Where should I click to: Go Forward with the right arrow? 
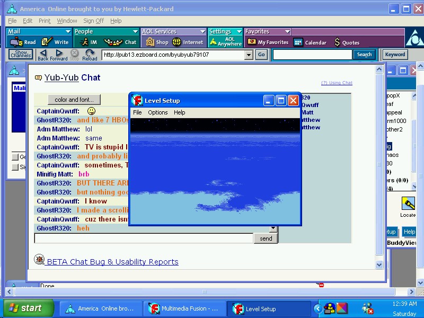[x=59, y=52]
